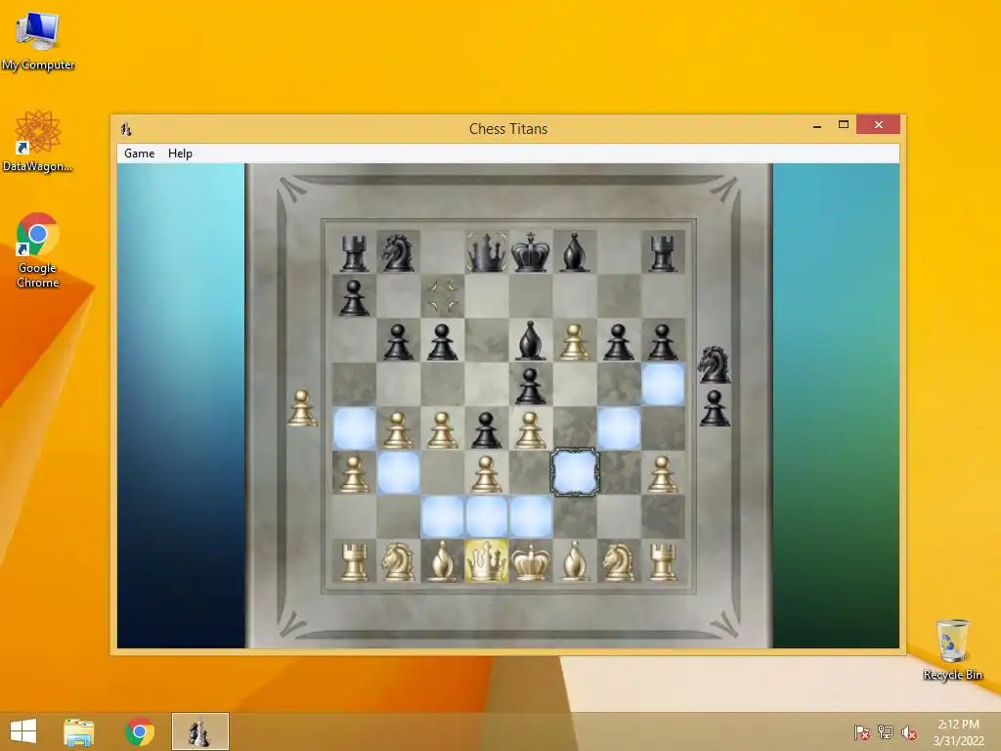
Task: Click the black knight on b8
Action: pyautogui.click(x=398, y=252)
